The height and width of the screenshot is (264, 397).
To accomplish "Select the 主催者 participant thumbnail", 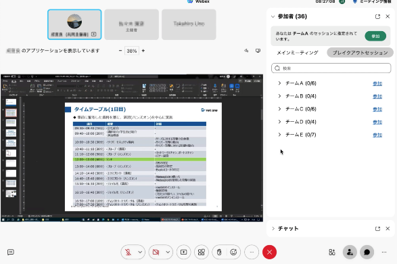I will click(132, 24).
